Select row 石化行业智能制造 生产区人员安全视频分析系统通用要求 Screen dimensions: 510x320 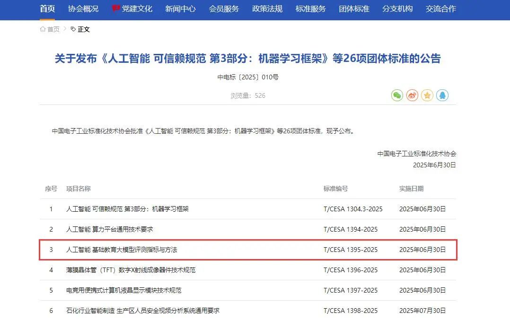point(248,310)
